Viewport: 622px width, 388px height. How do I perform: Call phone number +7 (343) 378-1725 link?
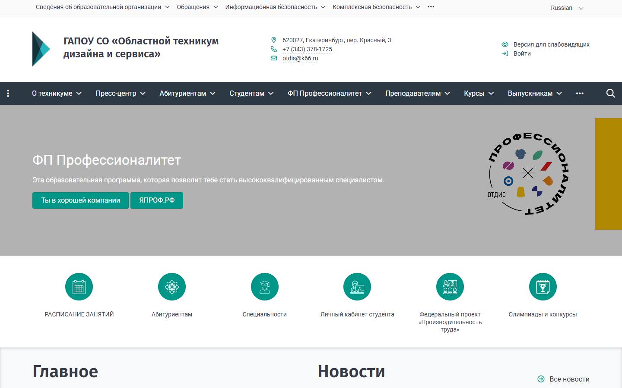[307, 49]
